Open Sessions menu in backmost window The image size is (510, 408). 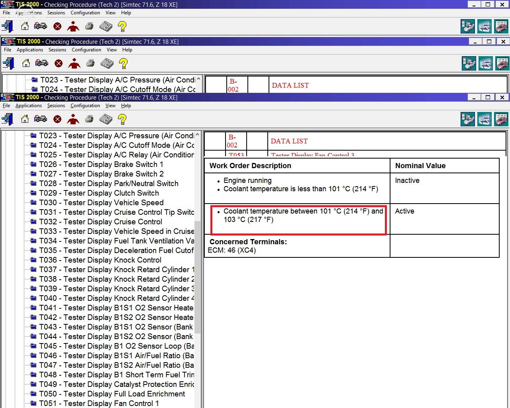coord(56,13)
